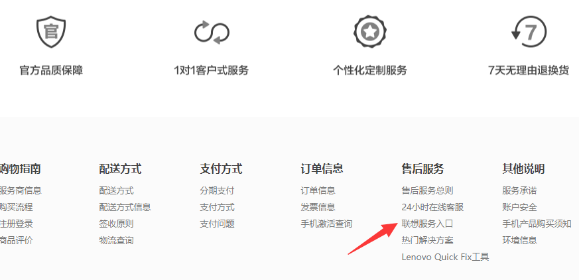This screenshot has width=579, height=280.
Task: Open 支付问题 link
Action: coord(217,224)
